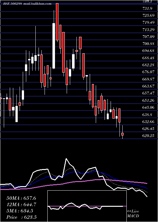The height and width of the screenshot is (222, 158).
Task: Click the '5MA : 634.5' readout
Action: coord(20,211)
